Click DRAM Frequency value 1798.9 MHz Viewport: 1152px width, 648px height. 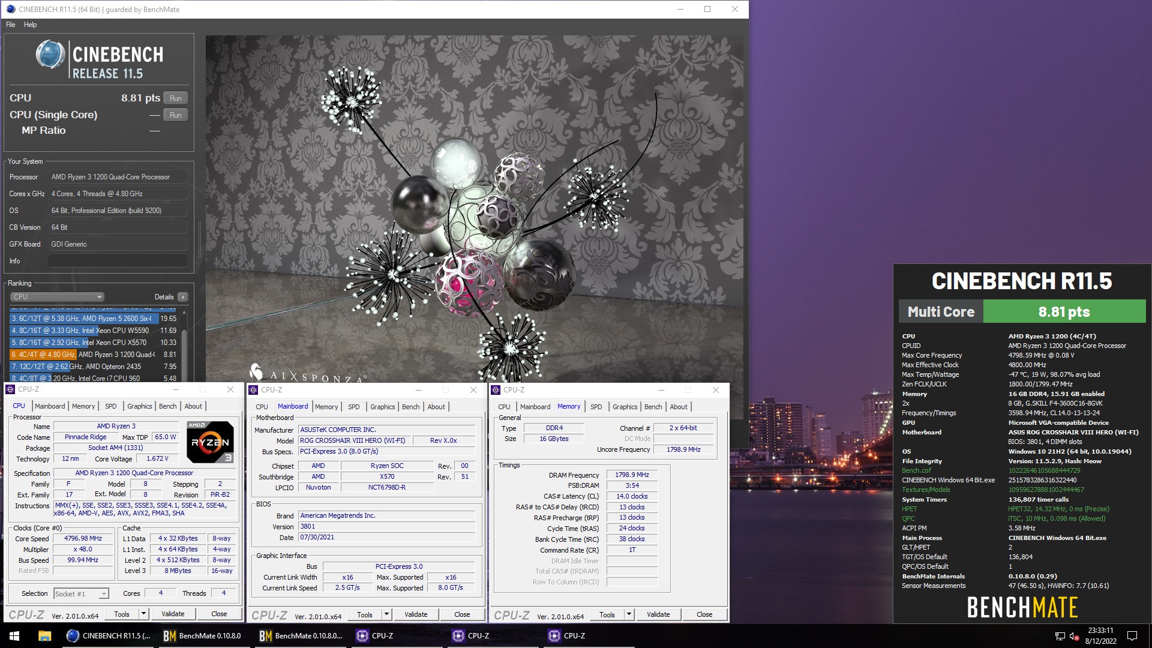pyautogui.click(x=632, y=475)
